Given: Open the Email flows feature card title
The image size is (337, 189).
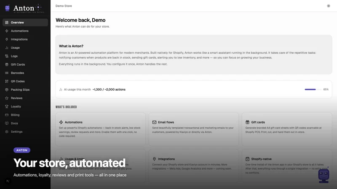Looking at the screenshot, I should coord(166,122).
